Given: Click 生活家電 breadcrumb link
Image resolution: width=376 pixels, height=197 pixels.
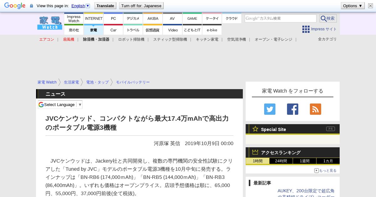Looking at the screenshot, I should click(x=71, y=82).
